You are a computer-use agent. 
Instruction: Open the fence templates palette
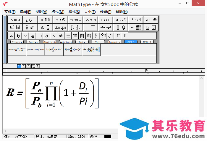point(15,27)
